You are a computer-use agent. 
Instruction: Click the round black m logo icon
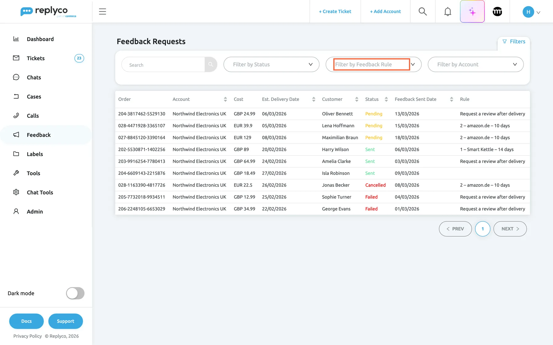click(x=497, y=12)
